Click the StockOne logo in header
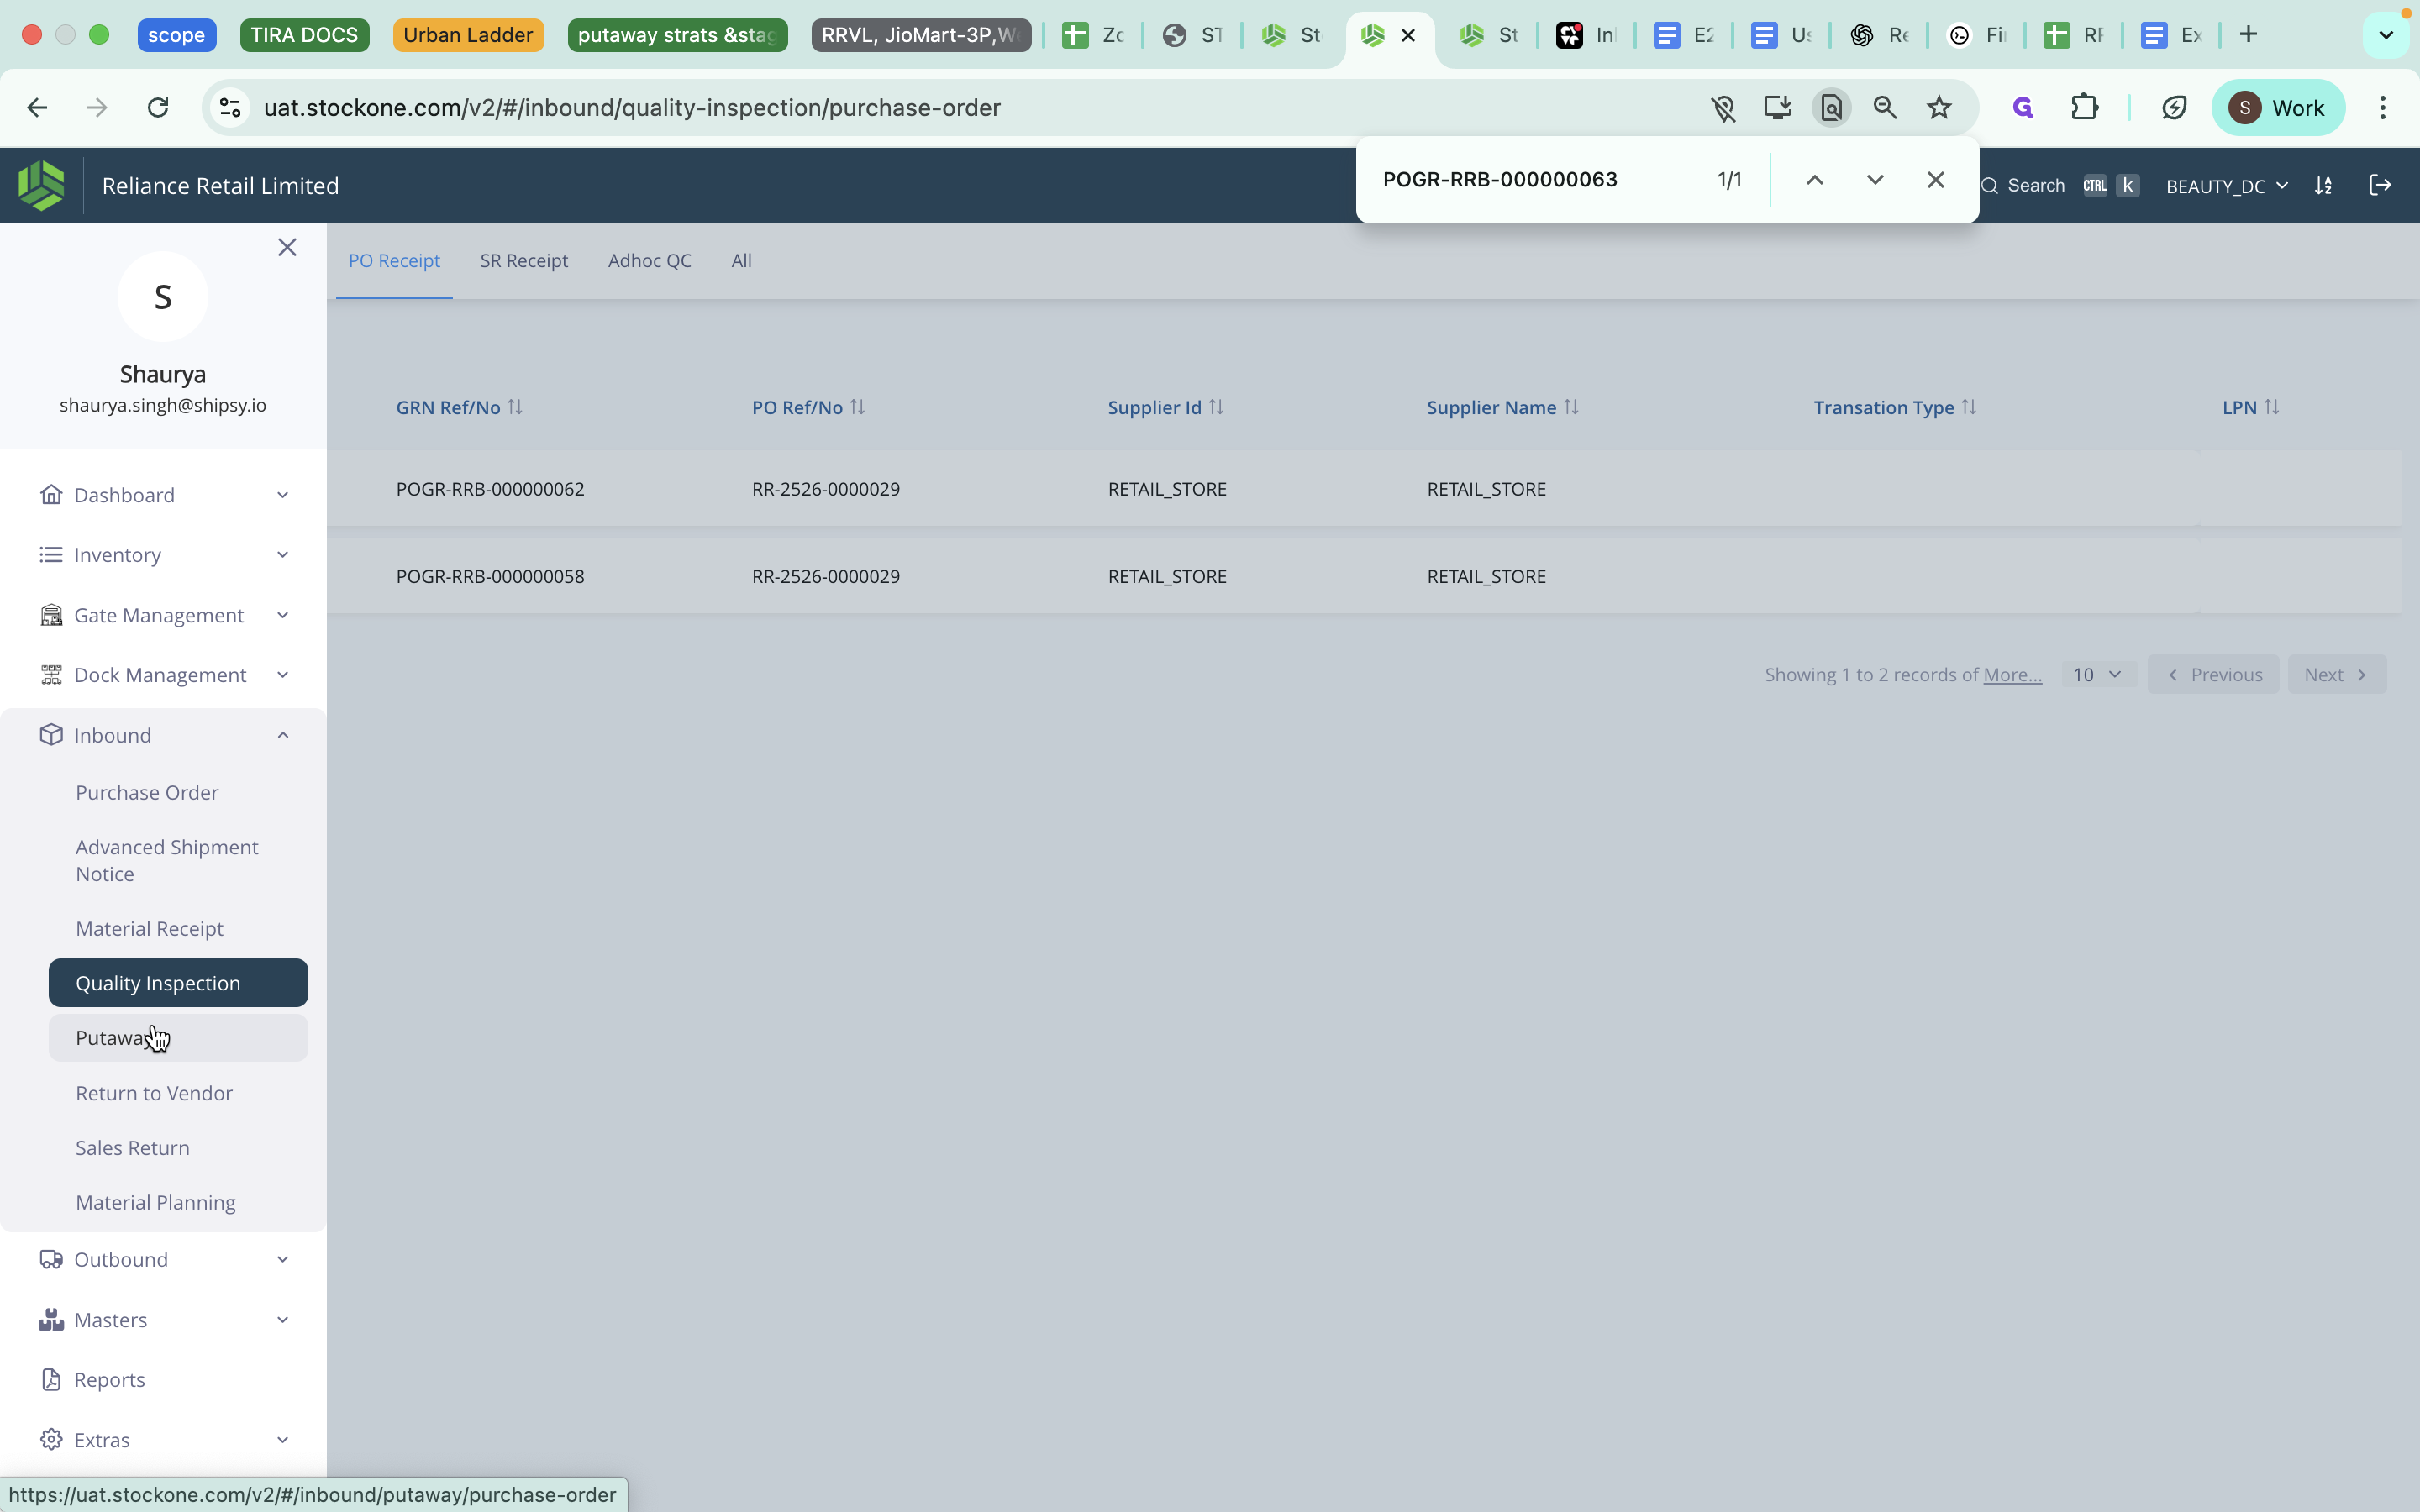This screenshot has height=1512, width=2420. [x=41, y=185]
